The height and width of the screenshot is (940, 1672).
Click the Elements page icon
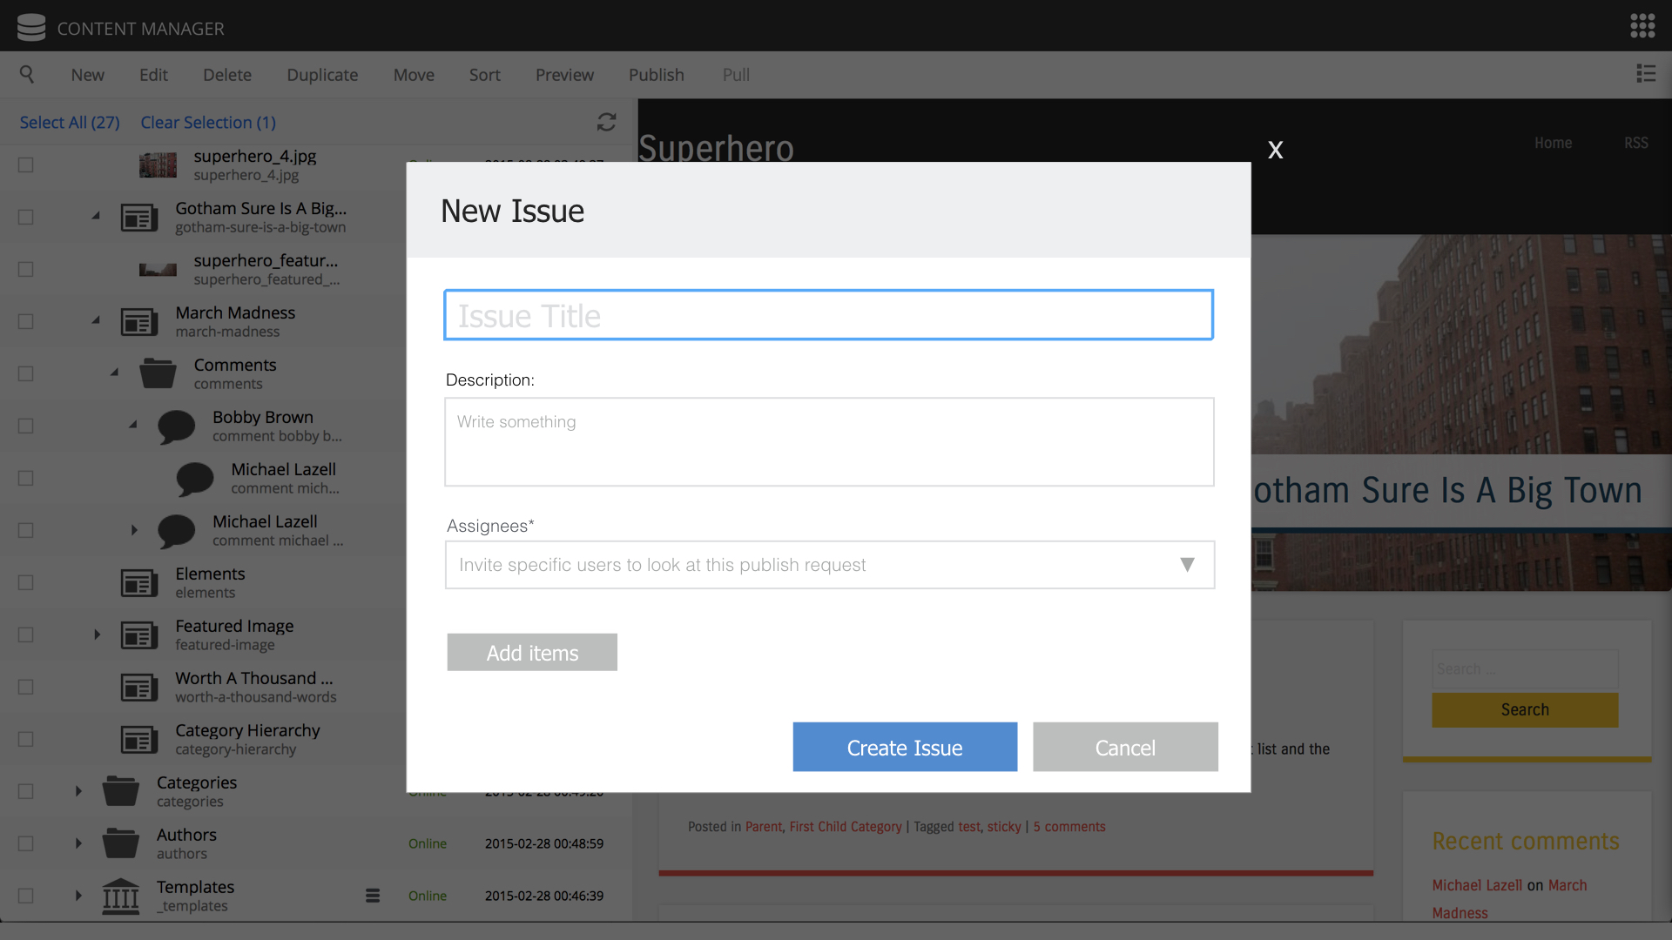[x=139, y=583]
